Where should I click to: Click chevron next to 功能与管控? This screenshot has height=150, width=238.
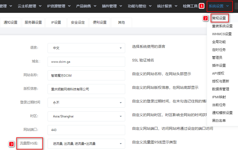click(x=150, y=6)
